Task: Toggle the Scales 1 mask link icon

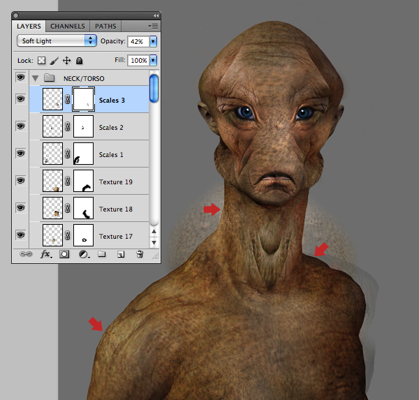Action: (x=68, y=154)
